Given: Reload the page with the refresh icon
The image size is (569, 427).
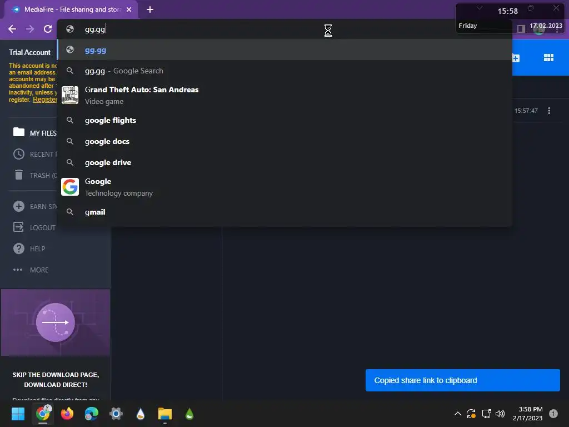Looking at the screenshot, I should 48,29.
